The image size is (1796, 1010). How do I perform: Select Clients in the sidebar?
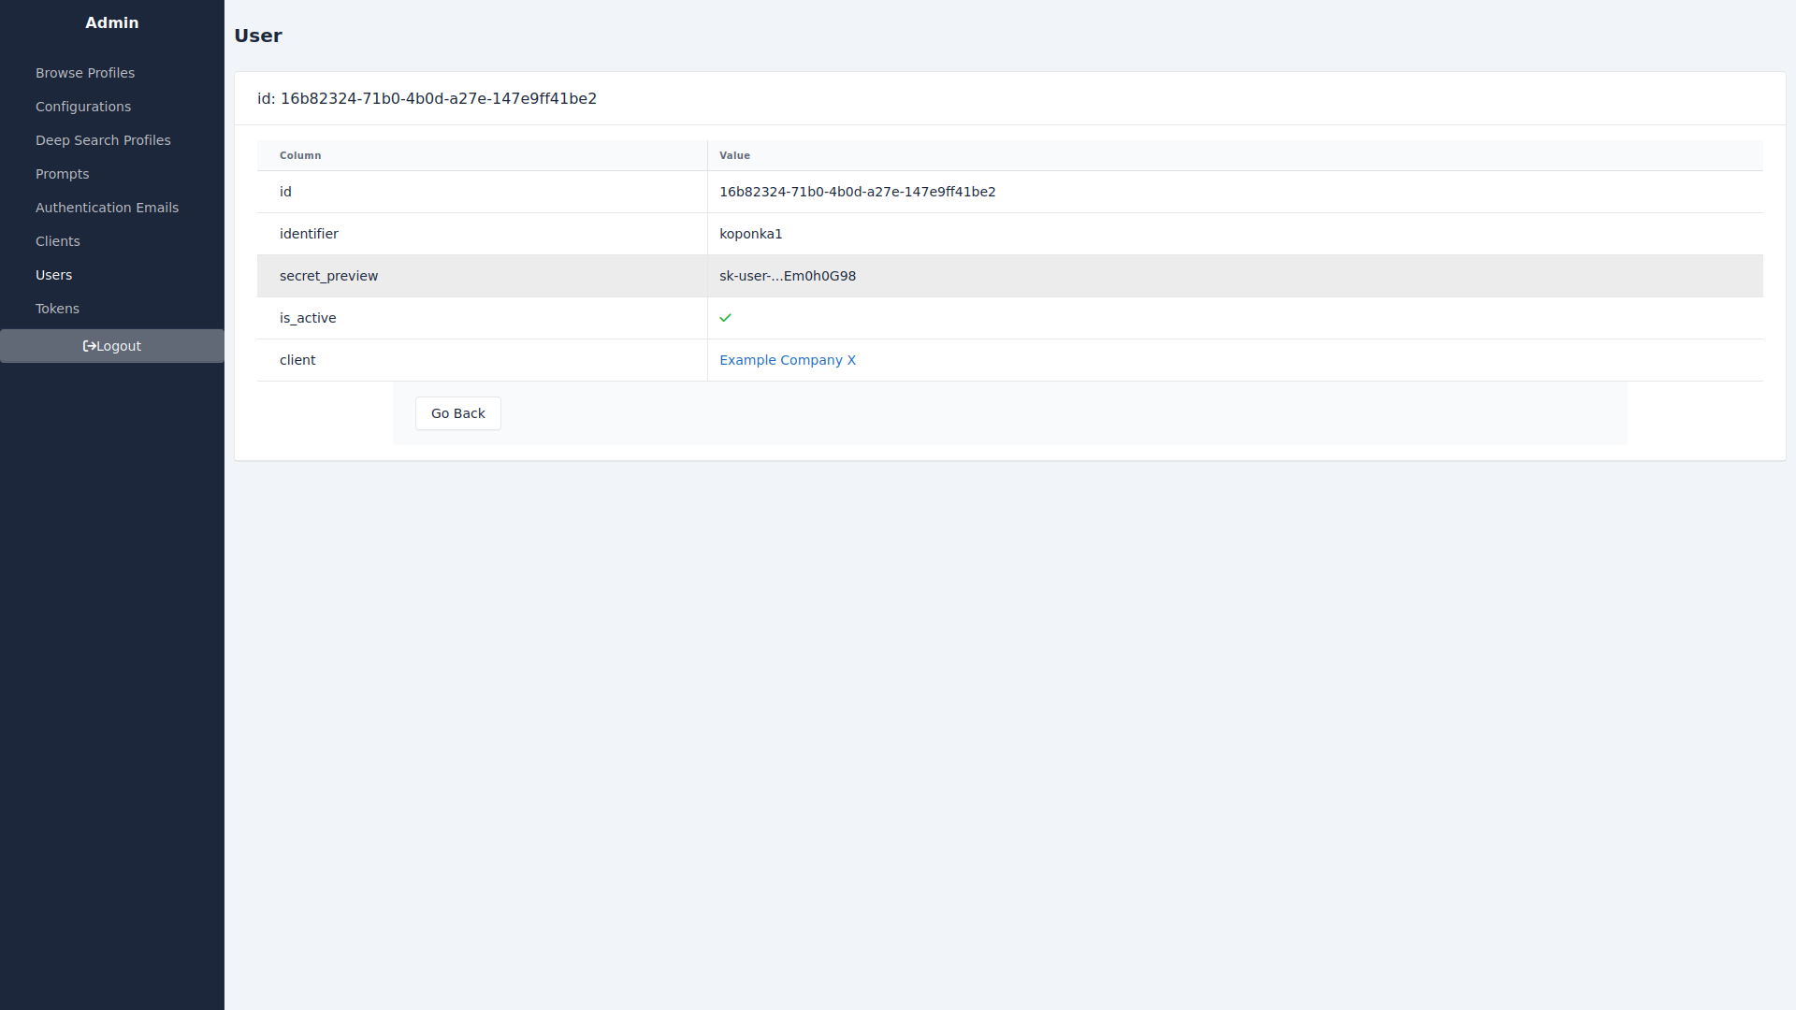click(58, 241)
